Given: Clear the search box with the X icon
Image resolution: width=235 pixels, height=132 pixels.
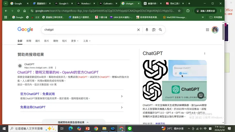Looking at the screenshot, I should click(x=138, y=30).
